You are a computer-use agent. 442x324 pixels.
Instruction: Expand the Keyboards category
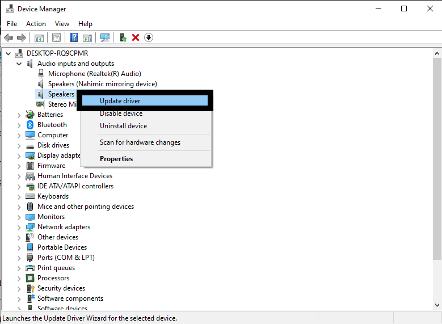pos(19,197)
